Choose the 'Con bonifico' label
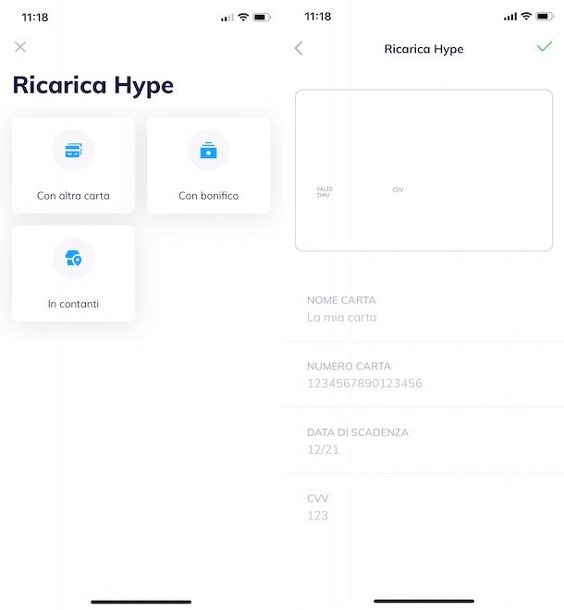The image size is (564, 610). pyautogui.click(x=208, y=196)
